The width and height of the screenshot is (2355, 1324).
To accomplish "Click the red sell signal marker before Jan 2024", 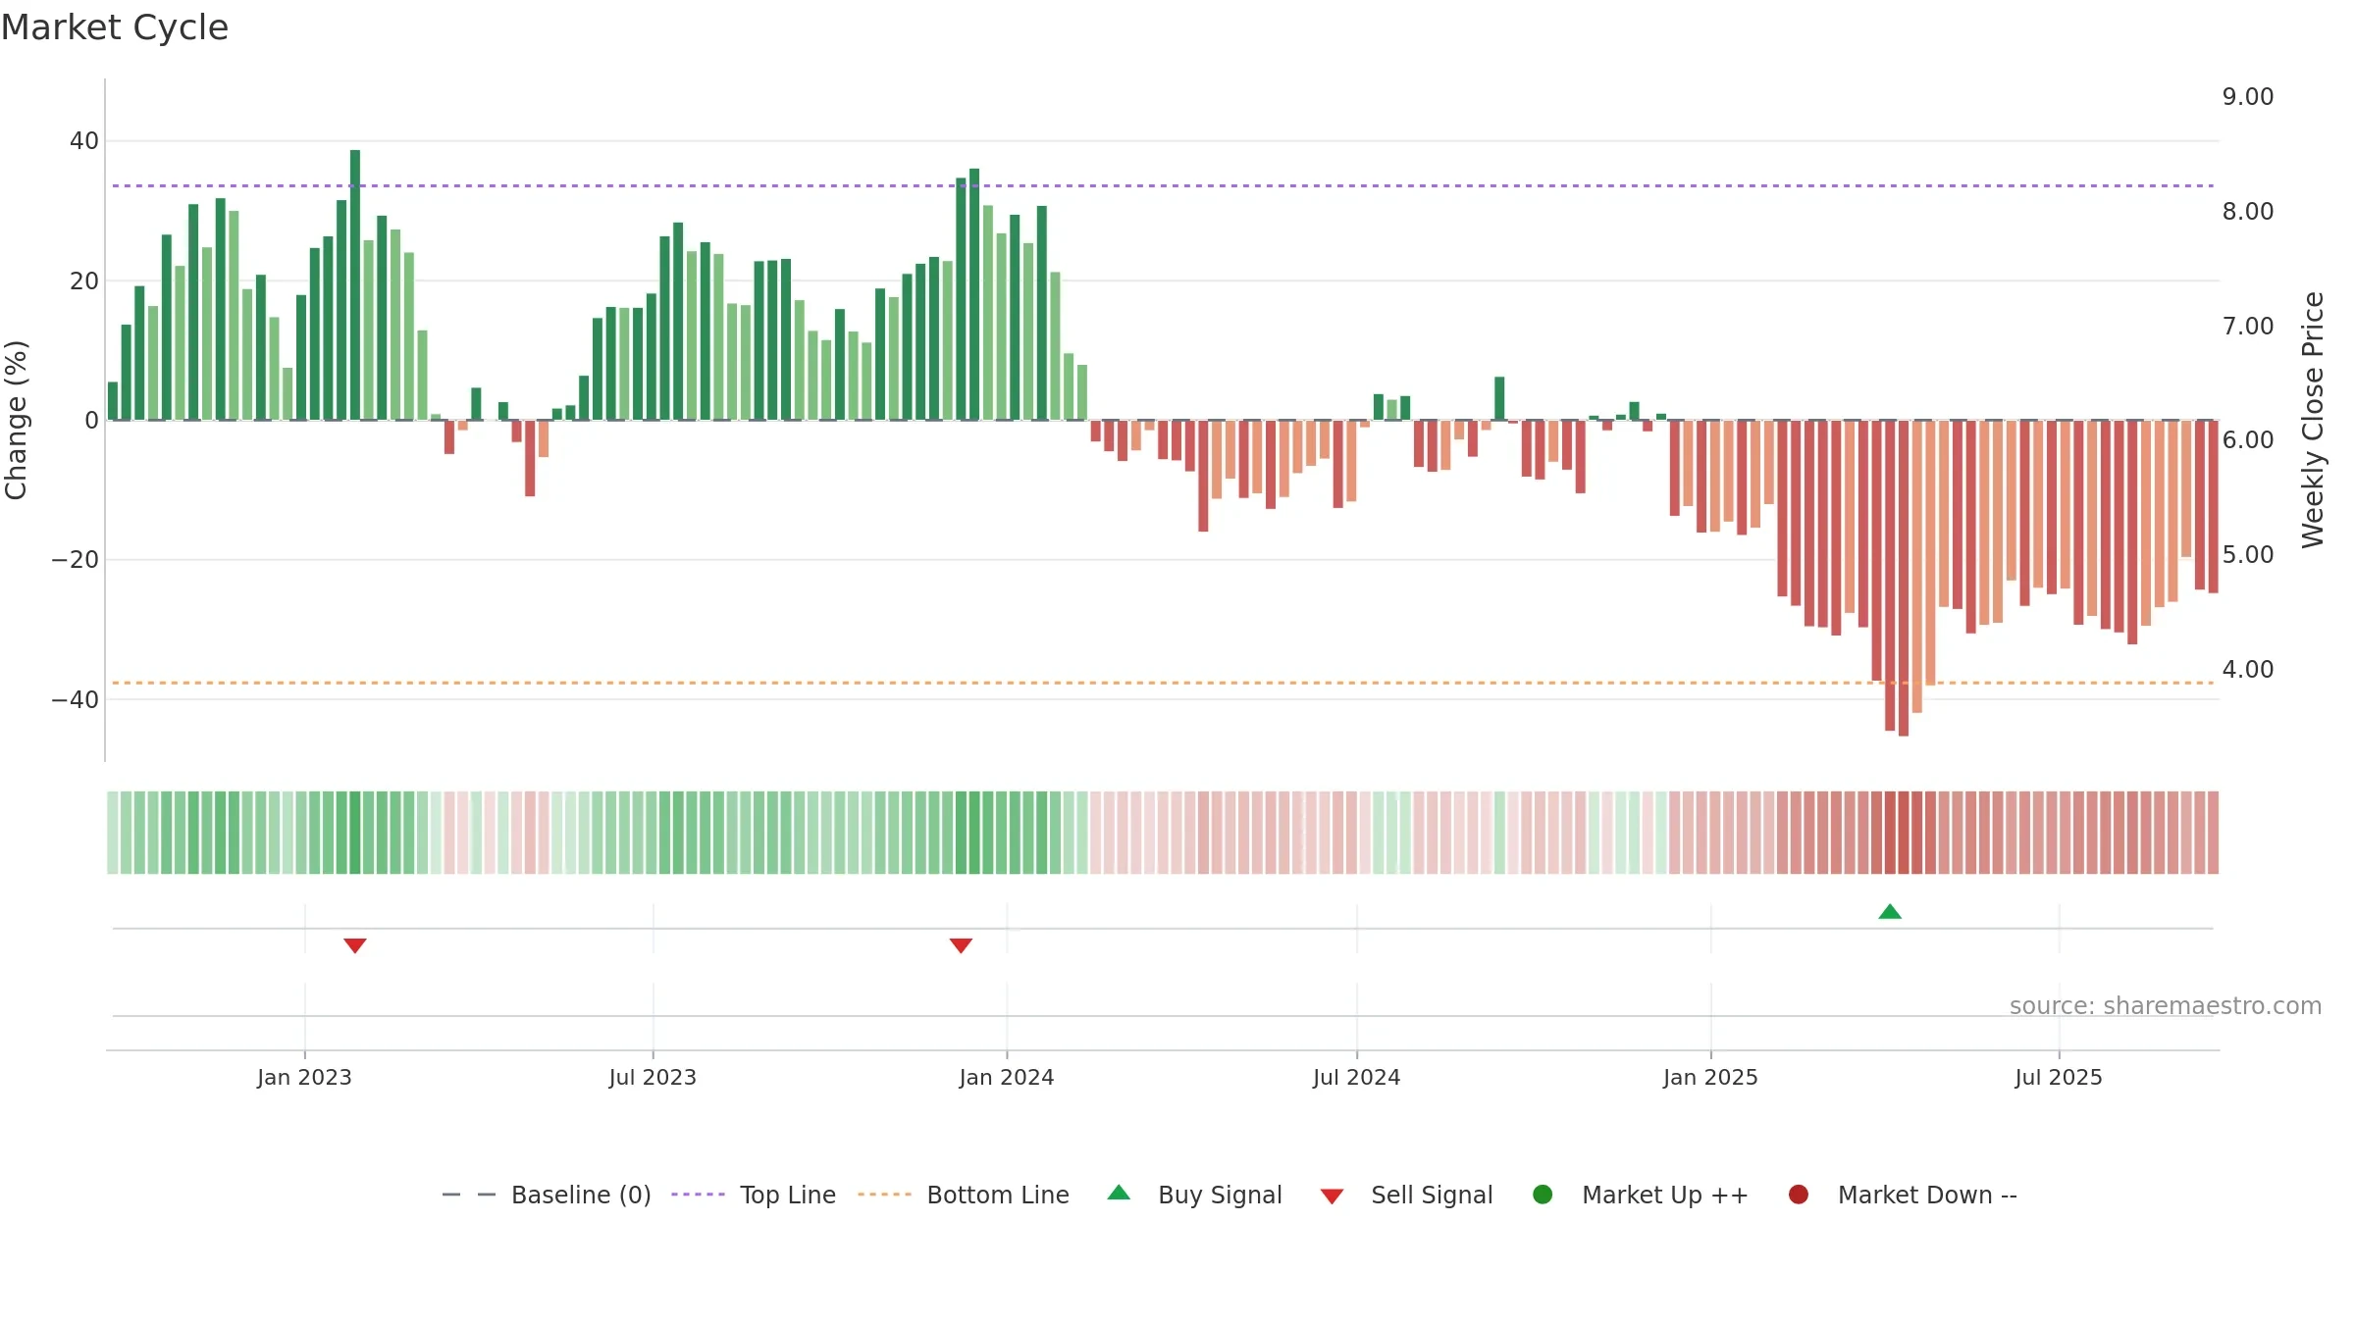I will coord(961,945).
